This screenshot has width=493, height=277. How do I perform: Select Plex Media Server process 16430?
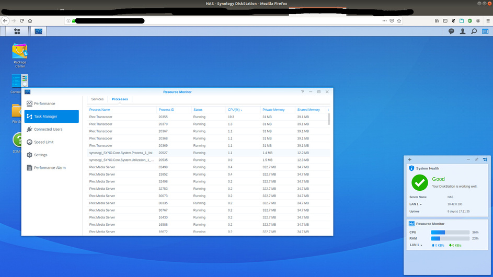pos(209,217)
